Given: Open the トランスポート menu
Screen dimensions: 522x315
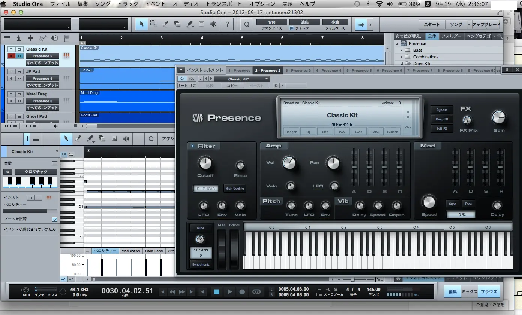Looking at the screenshot, I should 223,4.
